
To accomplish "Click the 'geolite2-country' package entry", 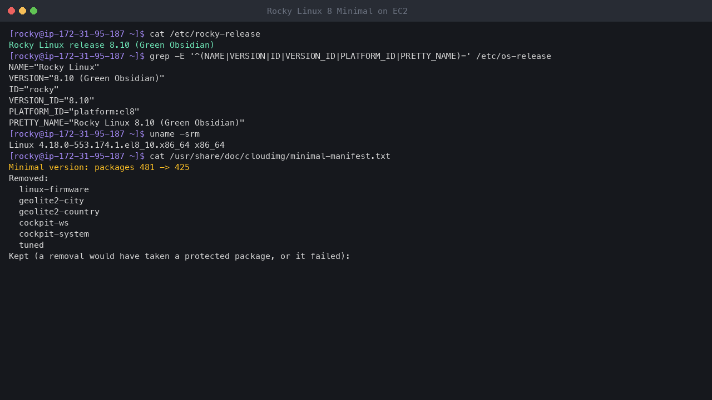I will point(59,212).
